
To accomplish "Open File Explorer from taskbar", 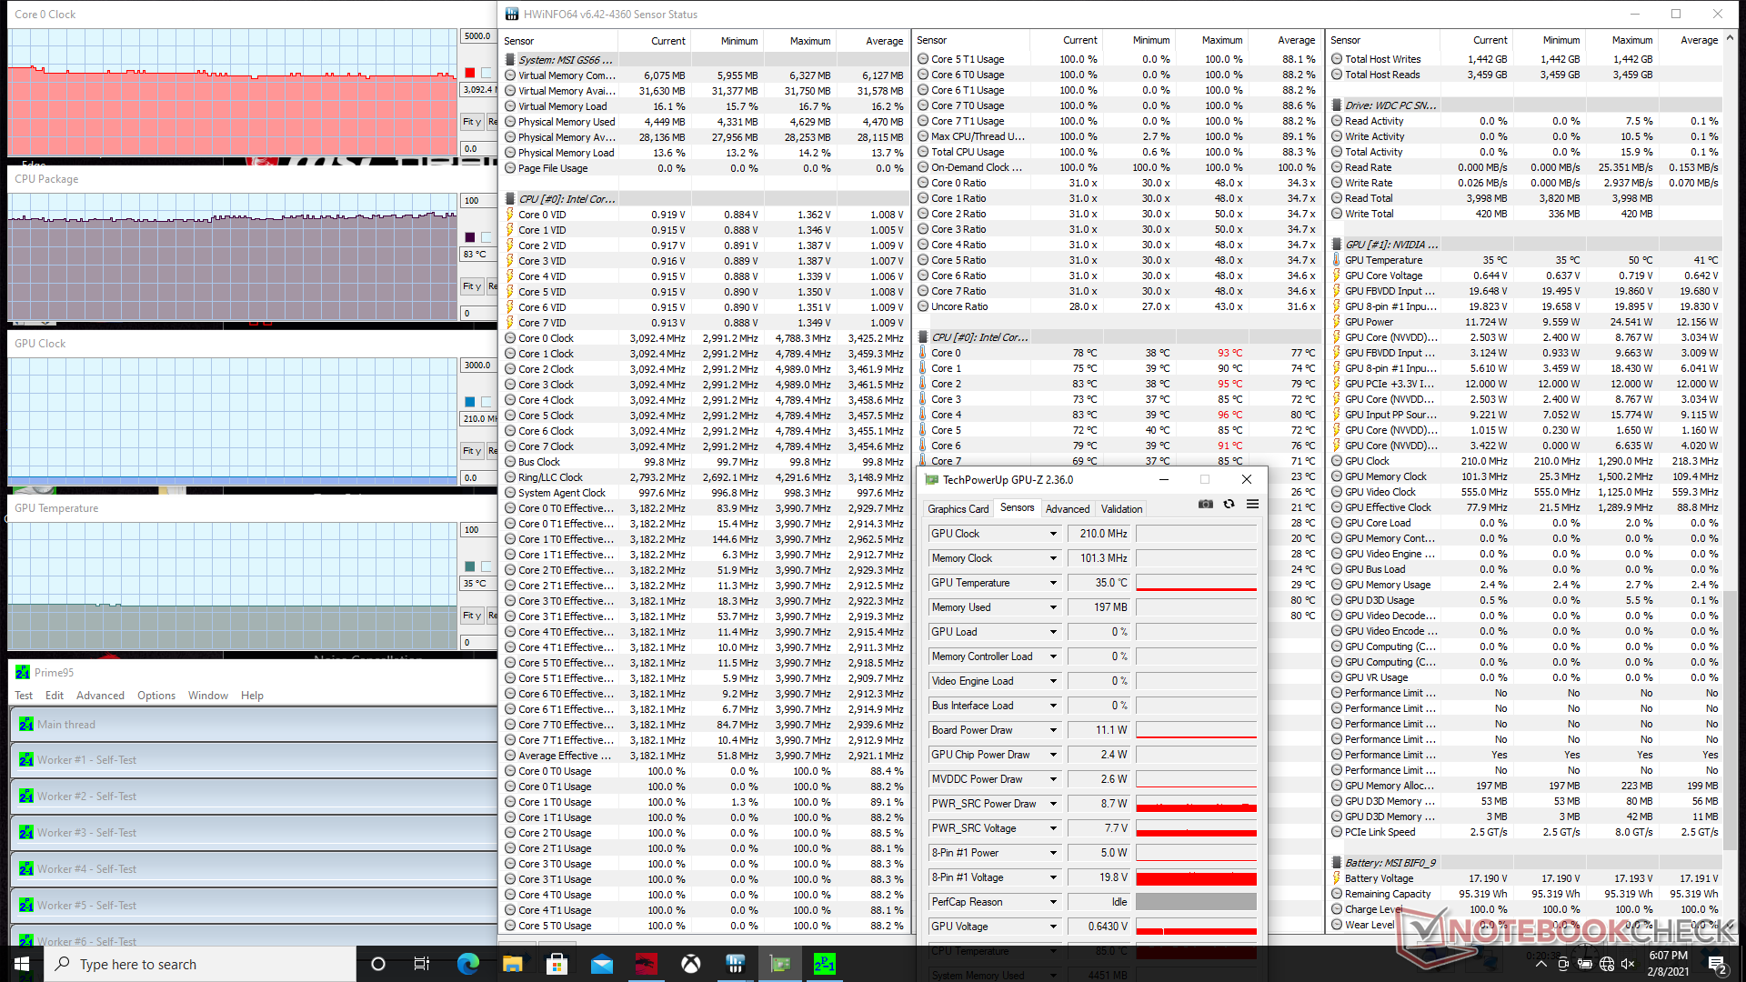I will [512, 964].
